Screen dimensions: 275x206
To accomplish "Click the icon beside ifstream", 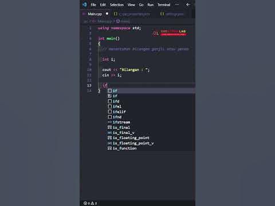I will tap(109, 122).
